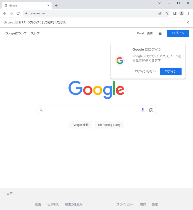Open Google Lens image search icon

click(151, 110)
